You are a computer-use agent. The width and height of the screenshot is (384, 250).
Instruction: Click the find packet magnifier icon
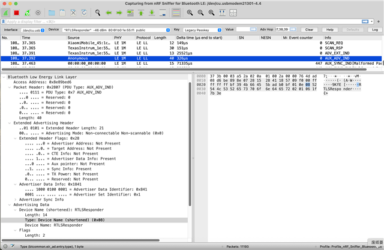(98, 12)
